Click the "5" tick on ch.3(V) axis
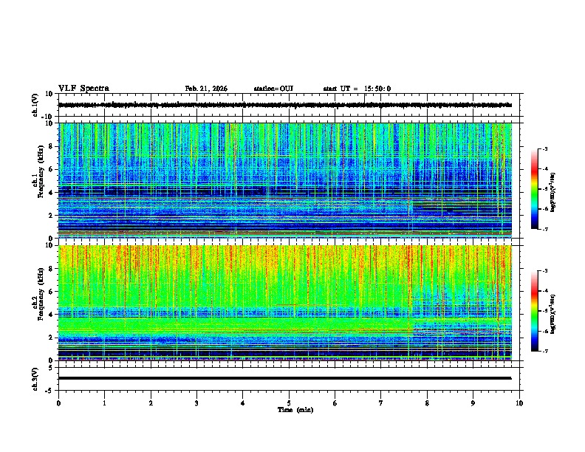Image resolution: width=585 pixels, height=452 pixels. [51, 368]
